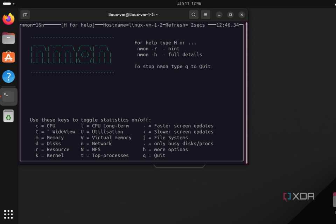Show the Applications grid

coord(8,214)
